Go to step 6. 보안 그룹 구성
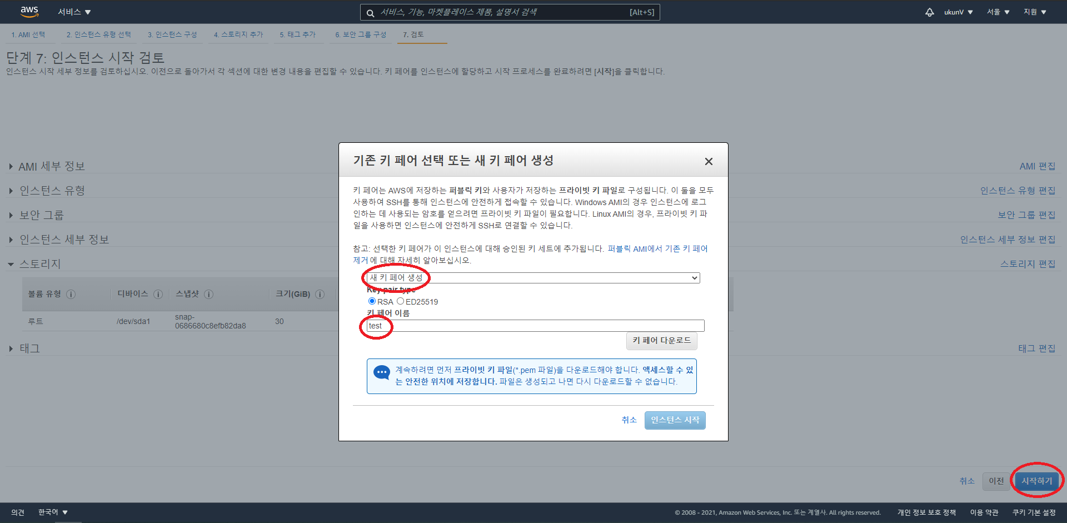The image size is (1067, 523). click(x=361, y=34)
